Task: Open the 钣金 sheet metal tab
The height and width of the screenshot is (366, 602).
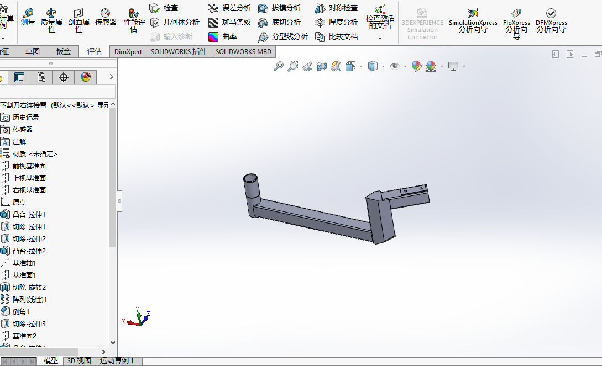Action: pos(64,51)
